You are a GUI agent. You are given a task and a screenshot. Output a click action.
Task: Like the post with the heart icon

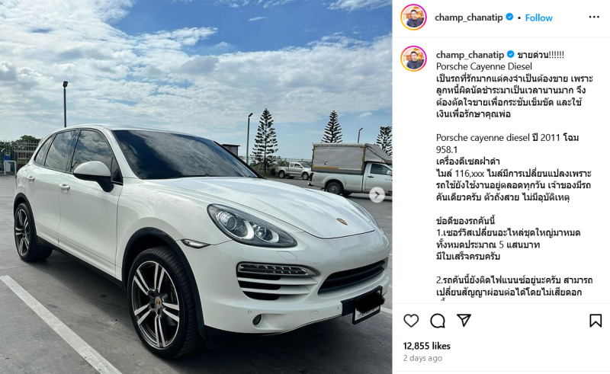click(x=411, y=321)
